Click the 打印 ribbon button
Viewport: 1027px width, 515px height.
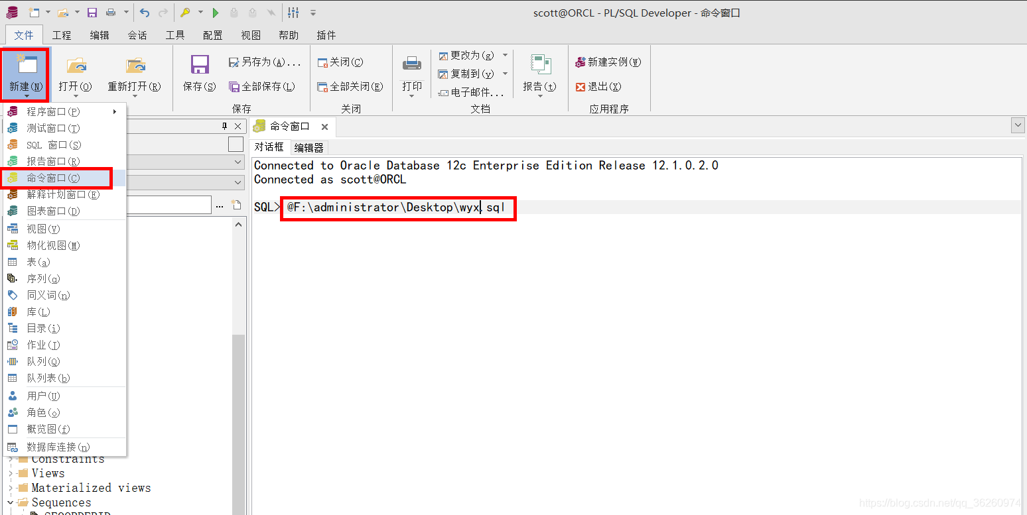(412, 74)
